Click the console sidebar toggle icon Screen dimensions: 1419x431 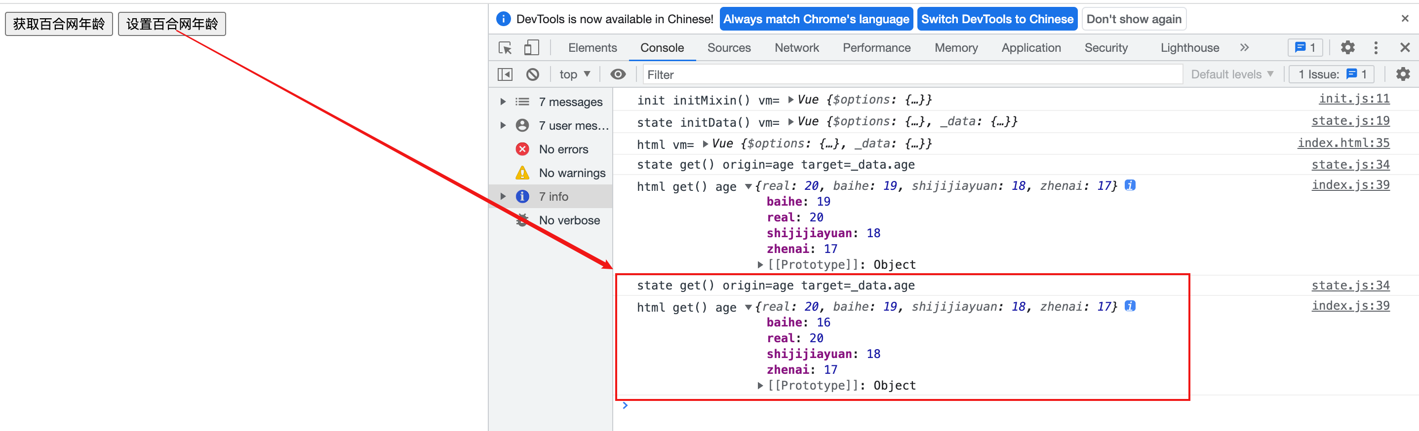505,74
